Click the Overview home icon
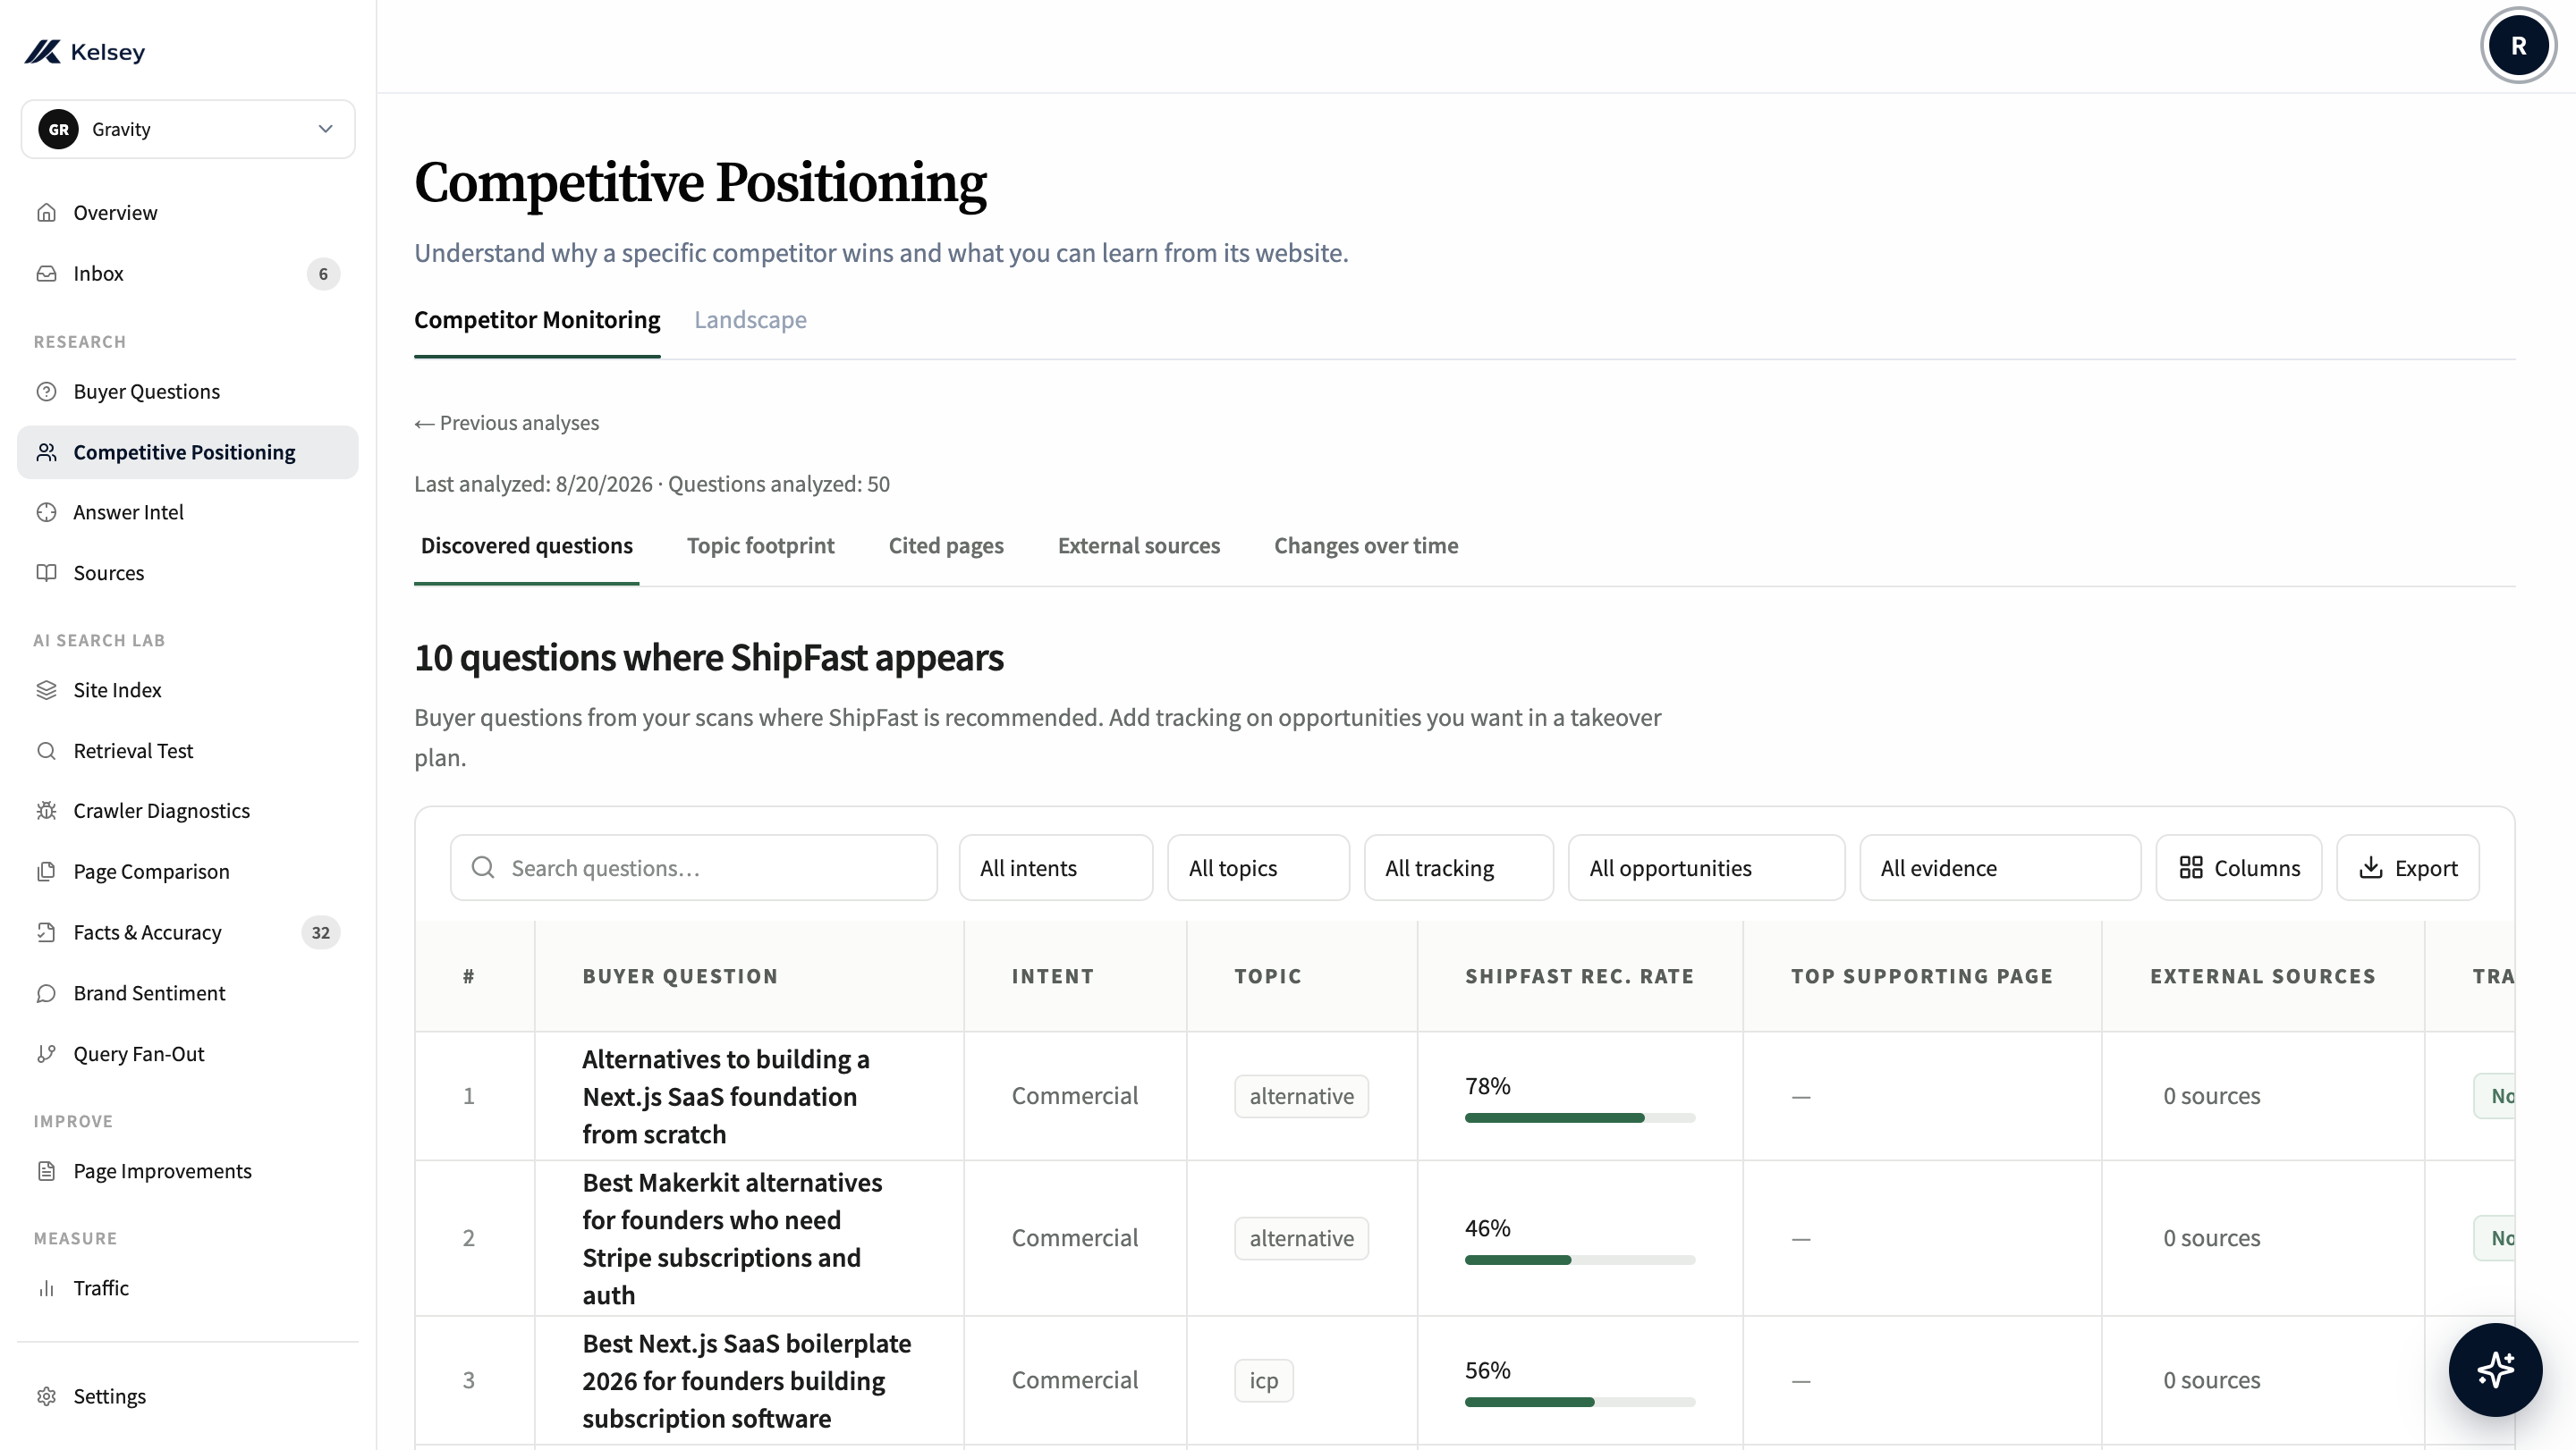Screen dimensions: 2576x1450 pyautogui.click(x=46, y=213)
